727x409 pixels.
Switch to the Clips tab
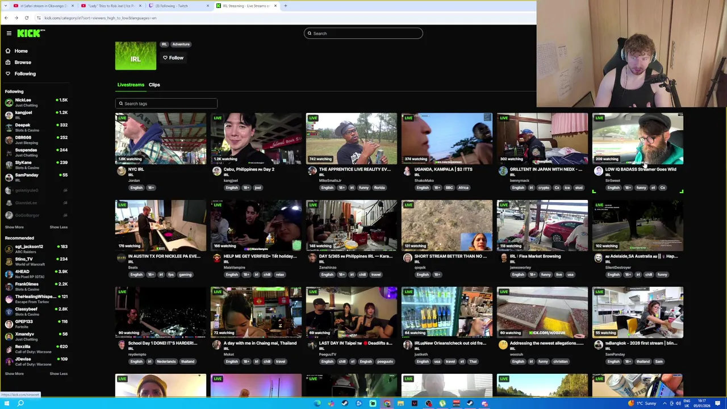pyautogui.click(x=154, y=85)
